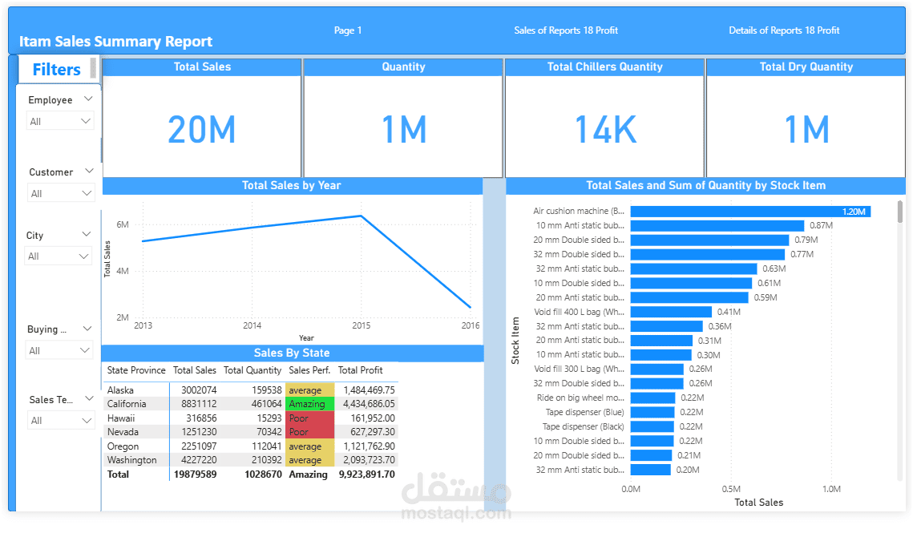Click the 0.79M bar in stock chart

pos(709,240)
